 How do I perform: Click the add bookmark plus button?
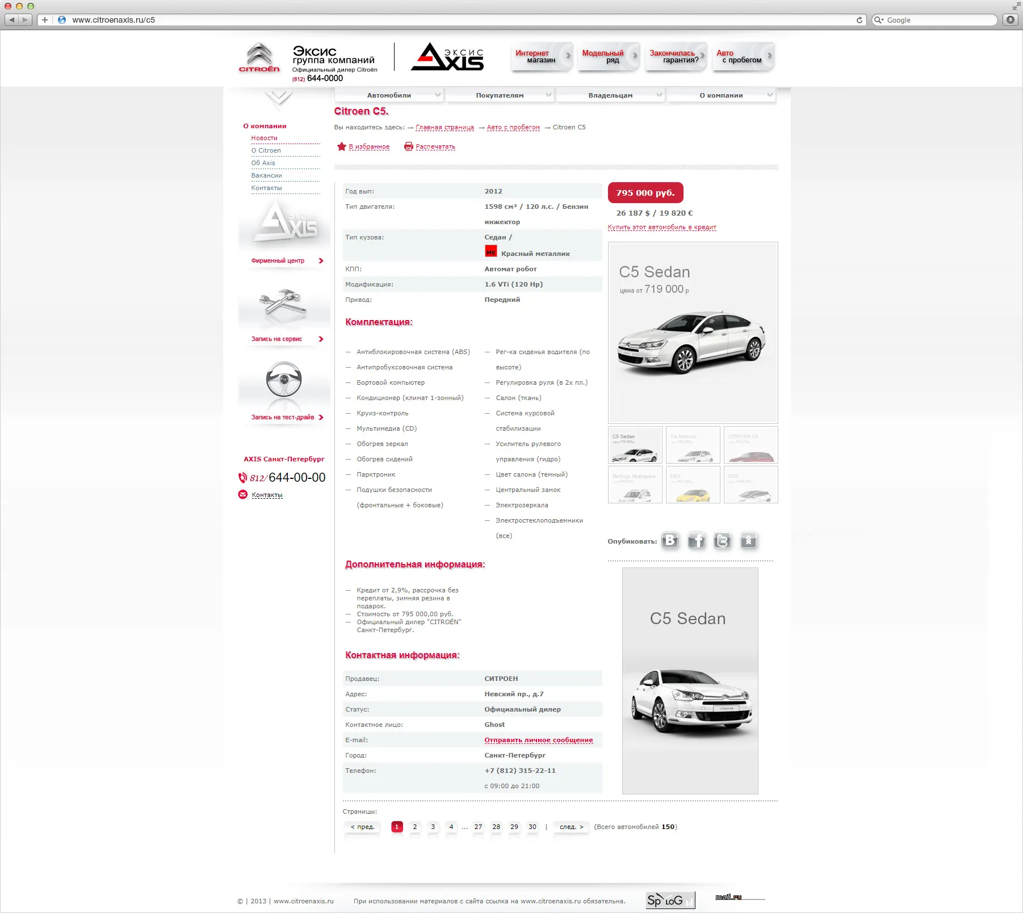point(45,20)
